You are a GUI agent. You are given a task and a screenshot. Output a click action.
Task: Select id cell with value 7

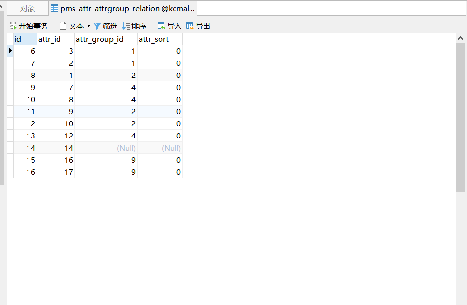point(25,63)
